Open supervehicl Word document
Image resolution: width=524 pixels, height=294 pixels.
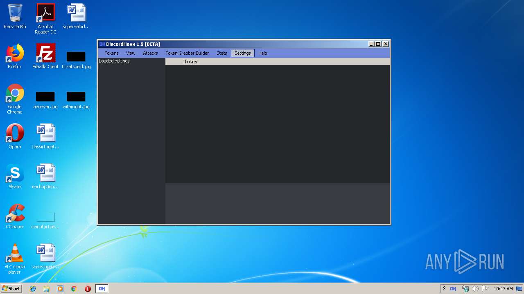click(x=76, y=16)
